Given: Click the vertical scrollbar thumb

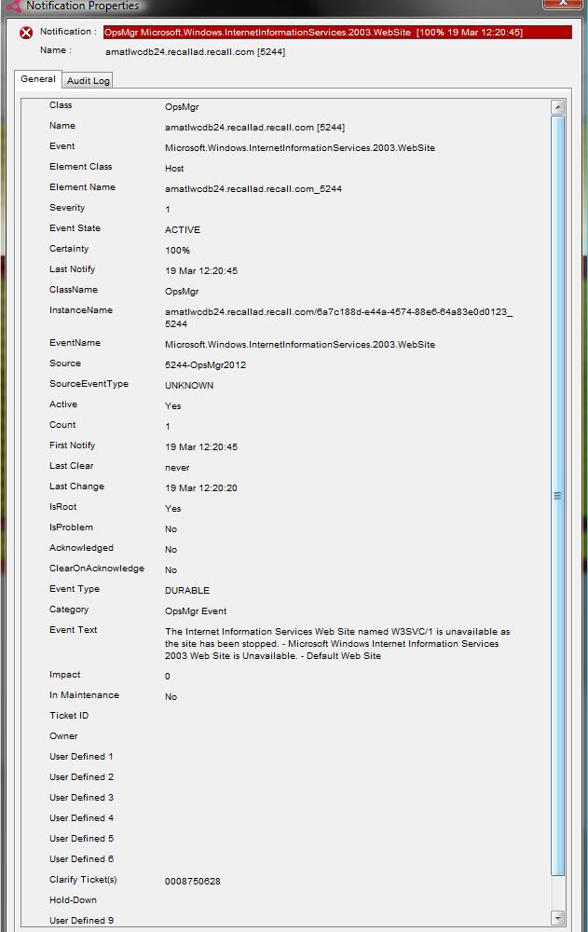Looking at the screenshot, I should point(557,496).
